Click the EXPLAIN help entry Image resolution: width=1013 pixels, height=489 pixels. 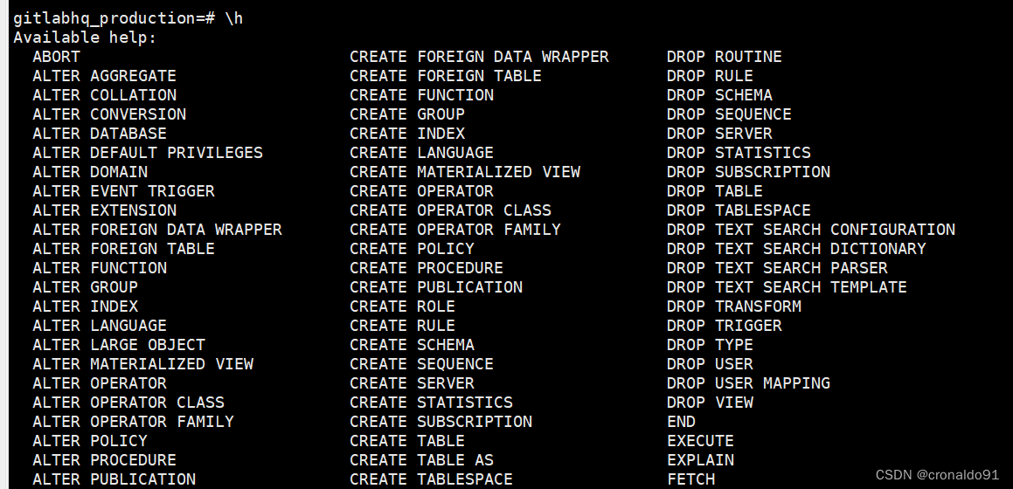[700, 460]
